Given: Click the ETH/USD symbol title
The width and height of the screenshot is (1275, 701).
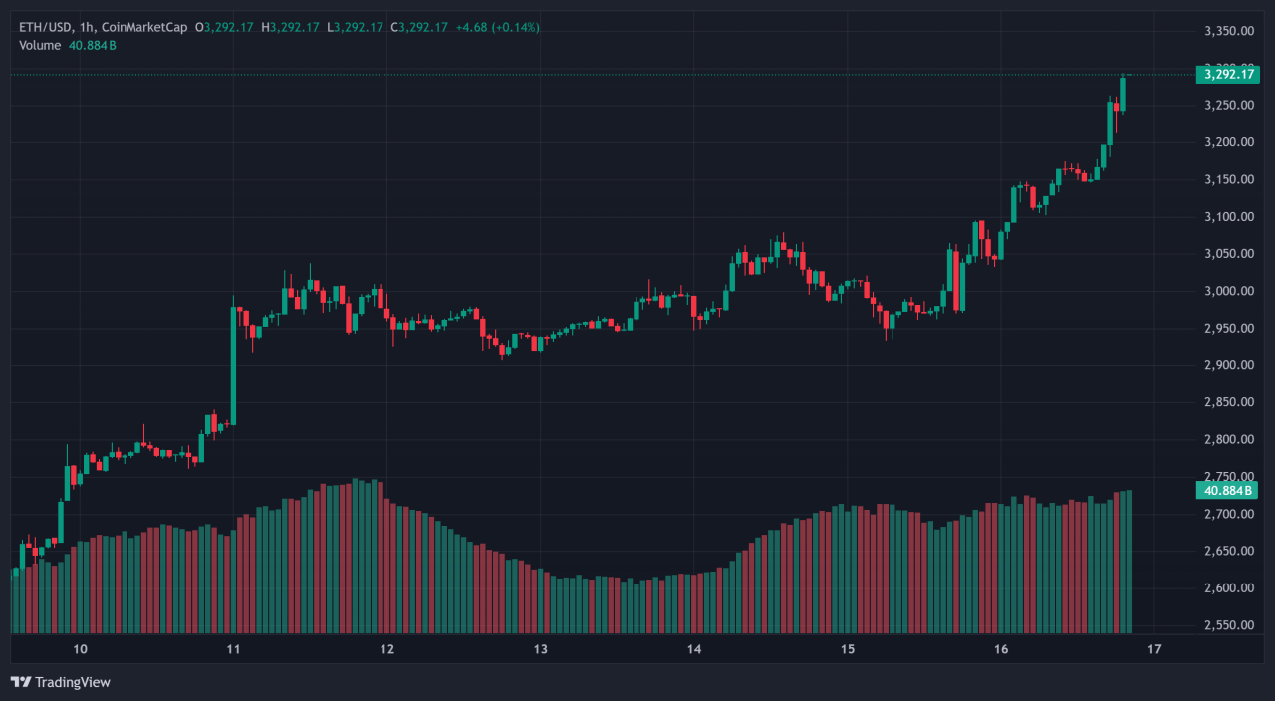Looking at the screenshot, I should coord(45,27).
